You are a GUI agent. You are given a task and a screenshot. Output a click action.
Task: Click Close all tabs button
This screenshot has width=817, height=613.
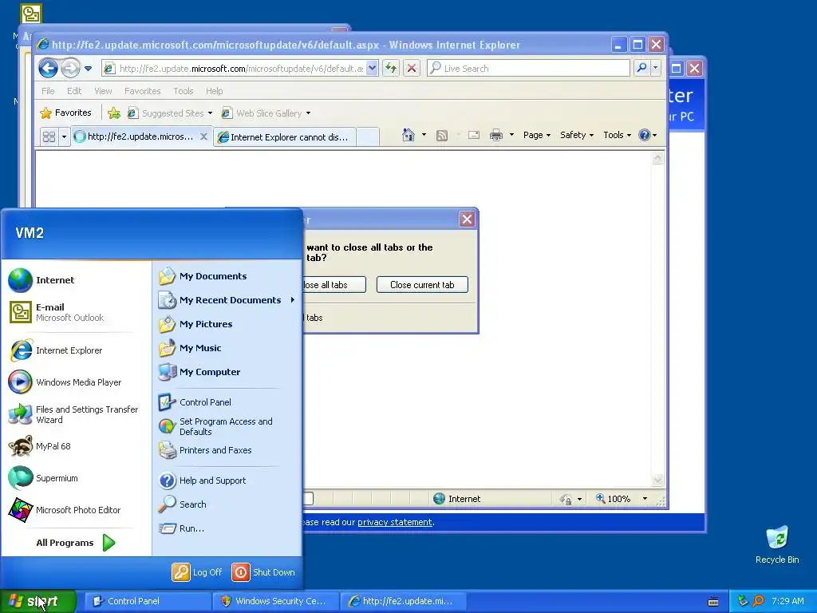(x=334, y=285)
